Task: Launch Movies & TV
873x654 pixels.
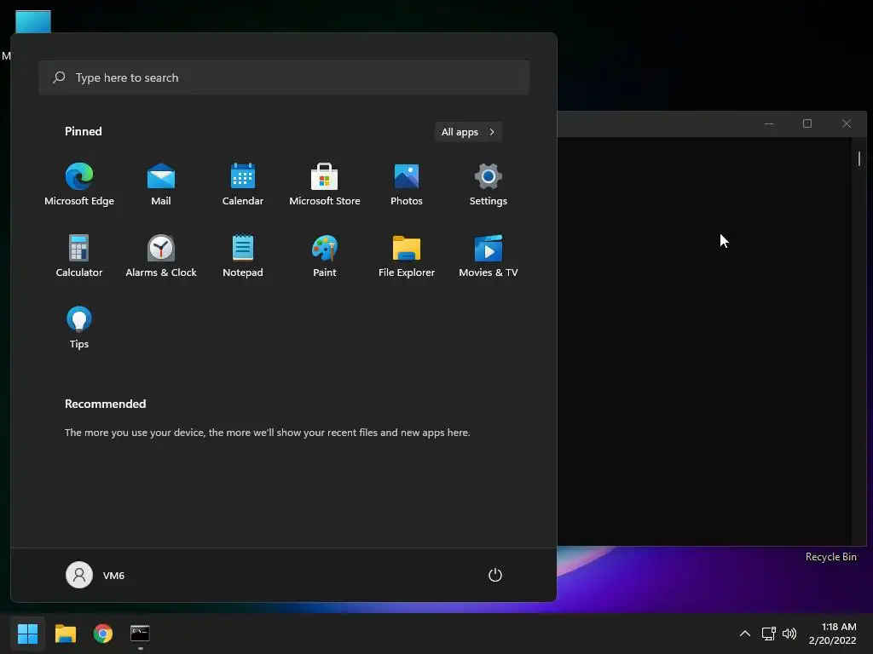Action: pos(489,255)
